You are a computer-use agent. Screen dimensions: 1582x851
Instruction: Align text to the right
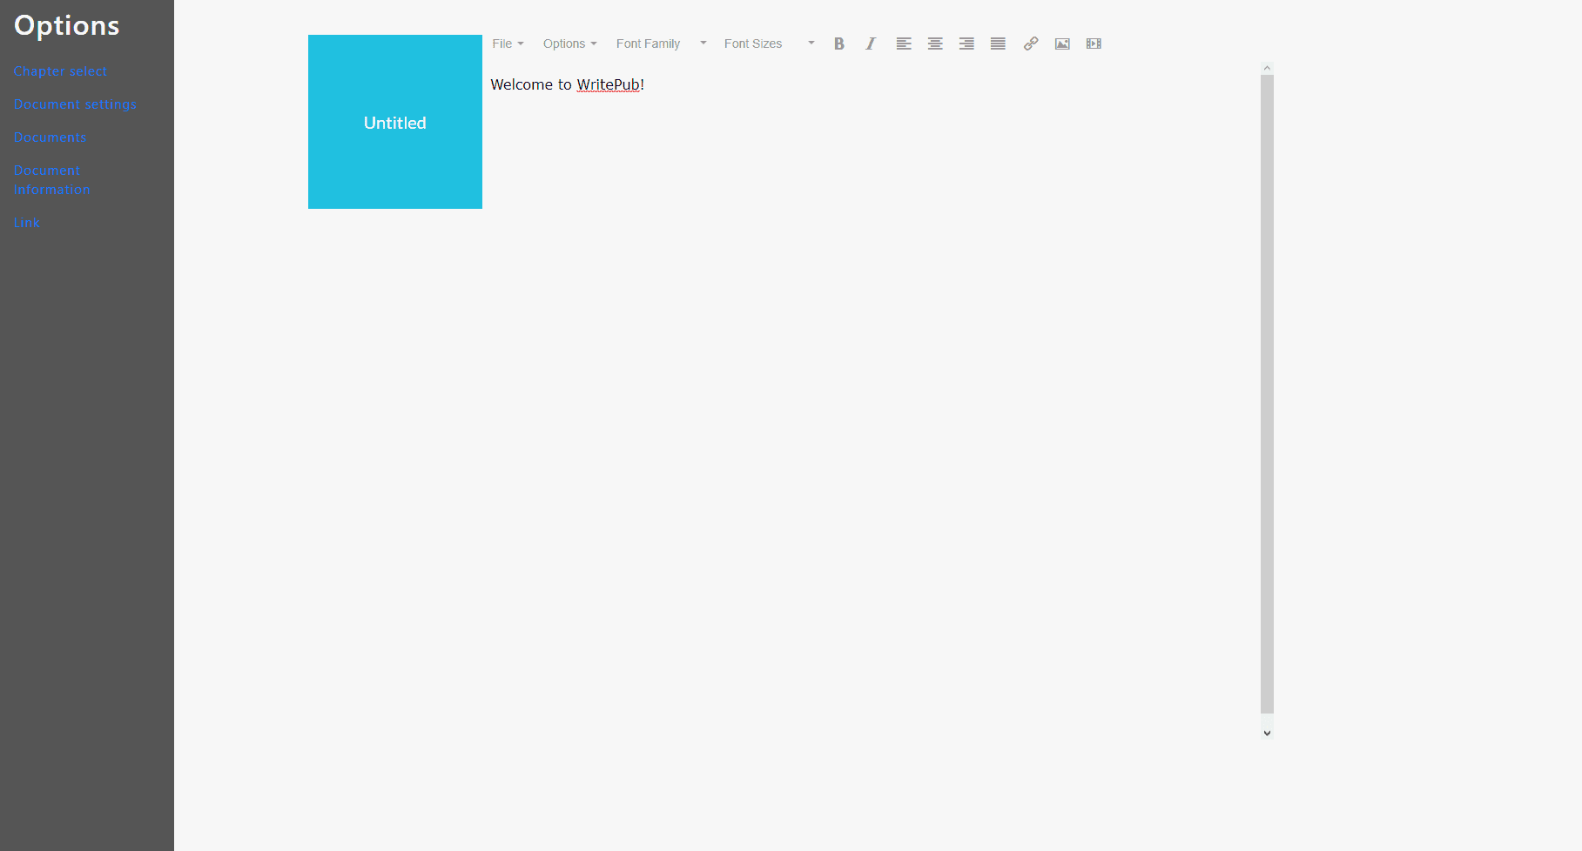(966, 44)
